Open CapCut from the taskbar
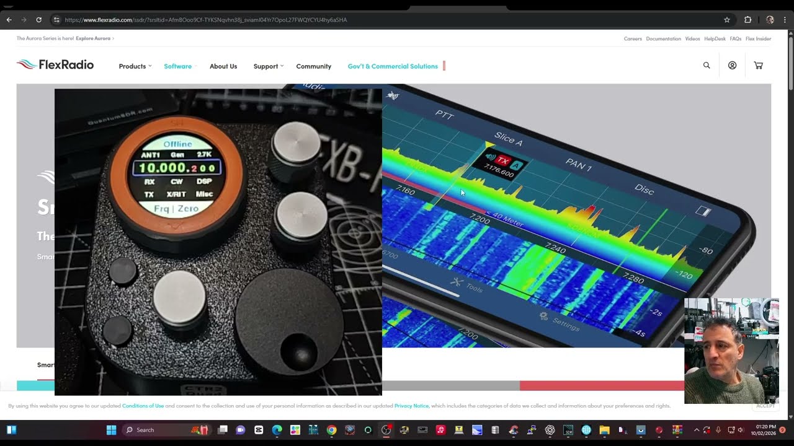Image resolution: width=794 pixels, height=446 pixels. (x=259, y=430)
